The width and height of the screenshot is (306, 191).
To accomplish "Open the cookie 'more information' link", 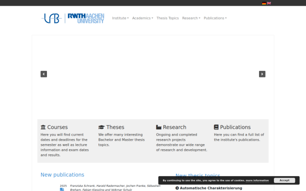I will (x=257, y=180).
